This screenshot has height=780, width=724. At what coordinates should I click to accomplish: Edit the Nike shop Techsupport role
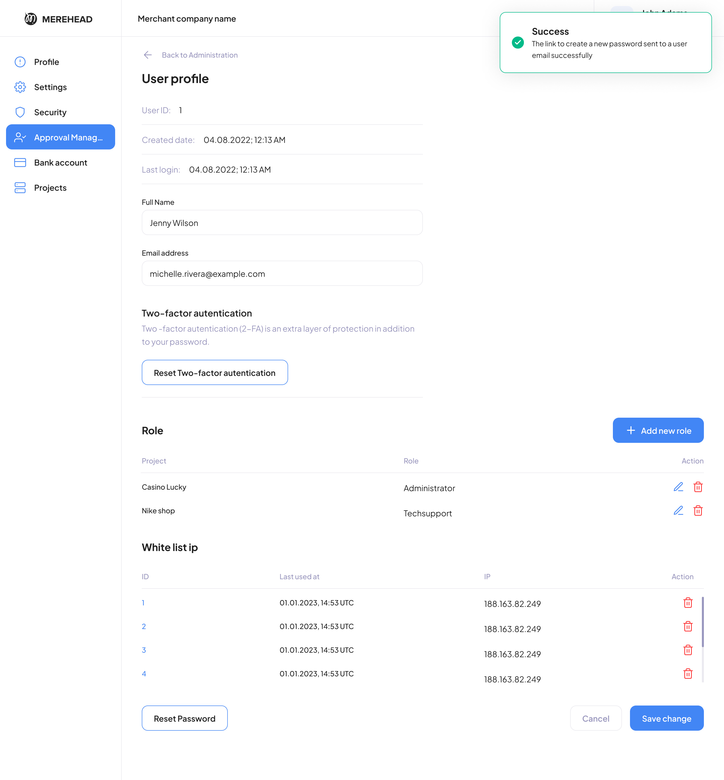678,511
